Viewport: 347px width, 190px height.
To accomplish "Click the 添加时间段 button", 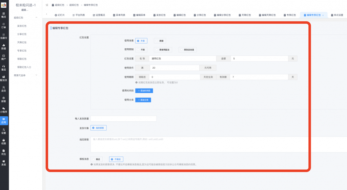I will (x=144, y=91).
